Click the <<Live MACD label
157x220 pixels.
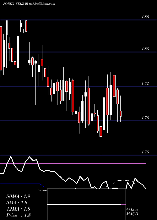[132, 212]
